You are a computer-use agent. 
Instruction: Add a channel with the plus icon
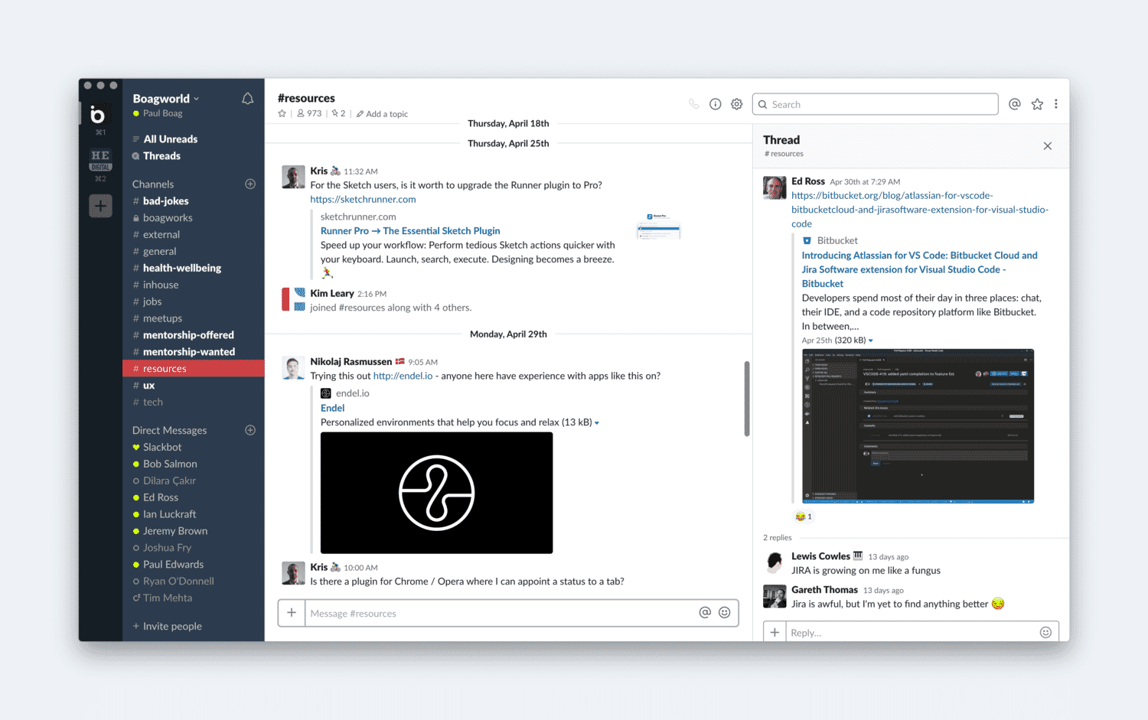click(x=250, y=184)
